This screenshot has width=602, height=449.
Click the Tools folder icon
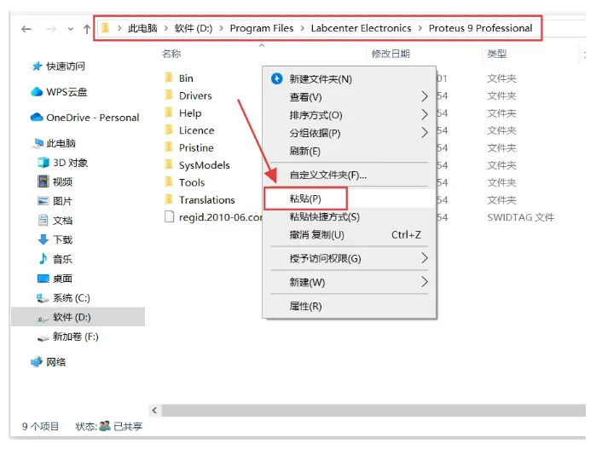tap(169, 182)
